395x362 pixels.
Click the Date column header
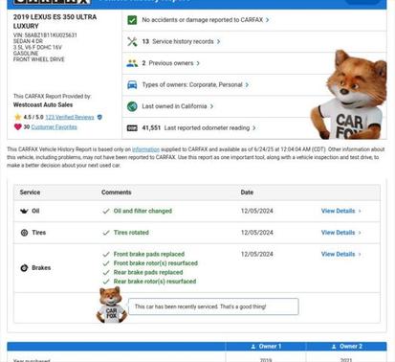[247, 192]
